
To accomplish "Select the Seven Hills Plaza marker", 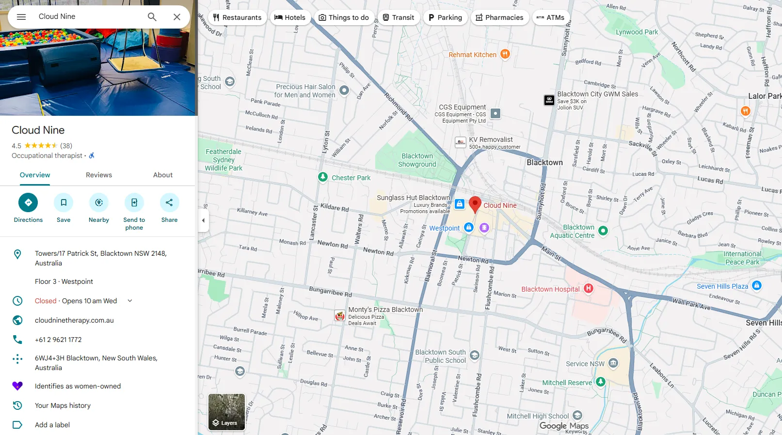I will click(757, 285).
